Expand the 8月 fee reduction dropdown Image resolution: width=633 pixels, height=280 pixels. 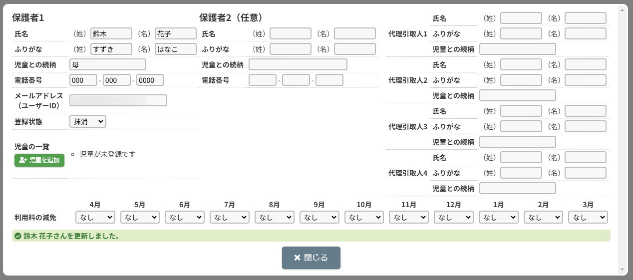pyautogui.click(x=275, y=217)
